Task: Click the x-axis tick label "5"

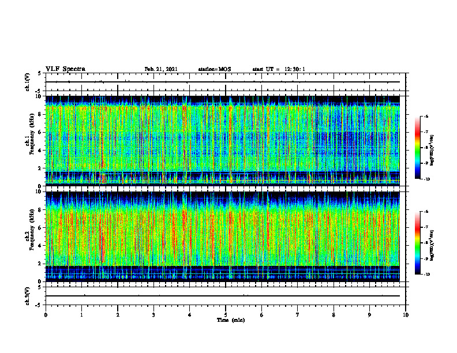Action: coord(226,315)
